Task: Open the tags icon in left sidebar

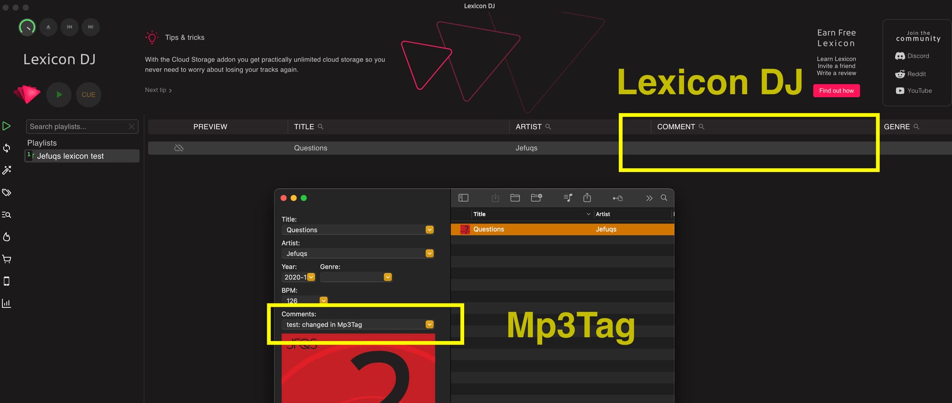Action: pos(7,192)
